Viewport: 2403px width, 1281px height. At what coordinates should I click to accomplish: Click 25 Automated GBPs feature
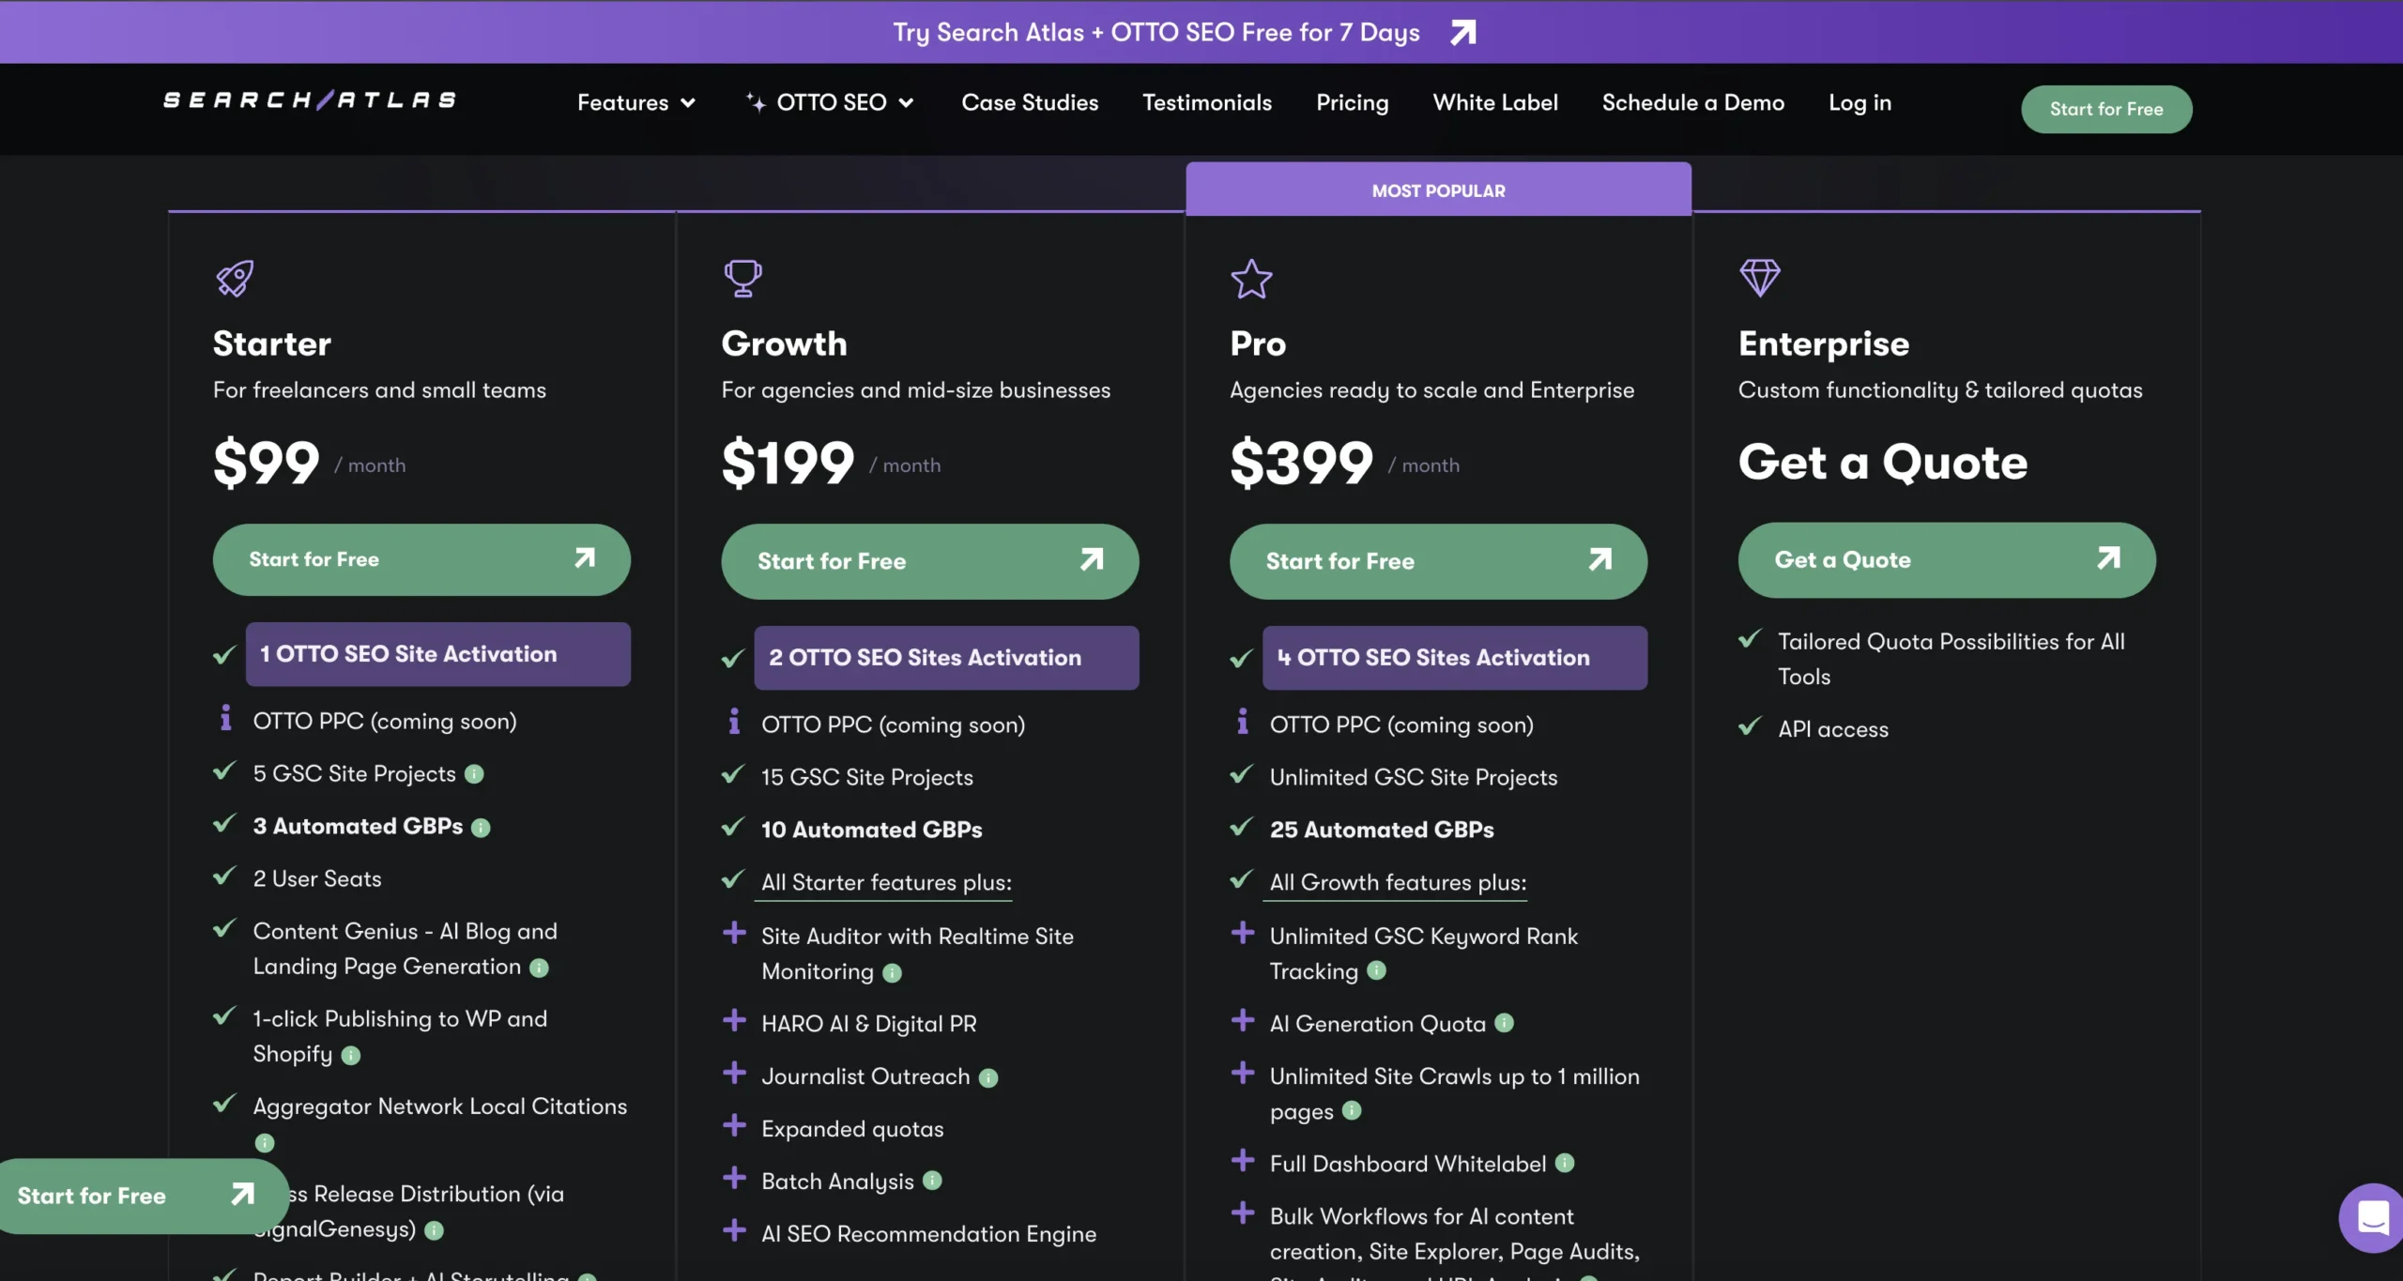click(1382, 830)
